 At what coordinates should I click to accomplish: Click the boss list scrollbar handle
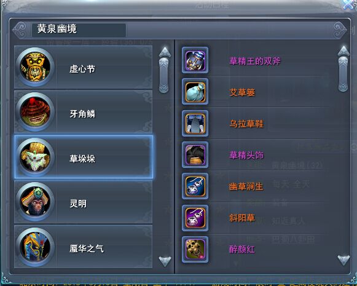pos(163,76)
